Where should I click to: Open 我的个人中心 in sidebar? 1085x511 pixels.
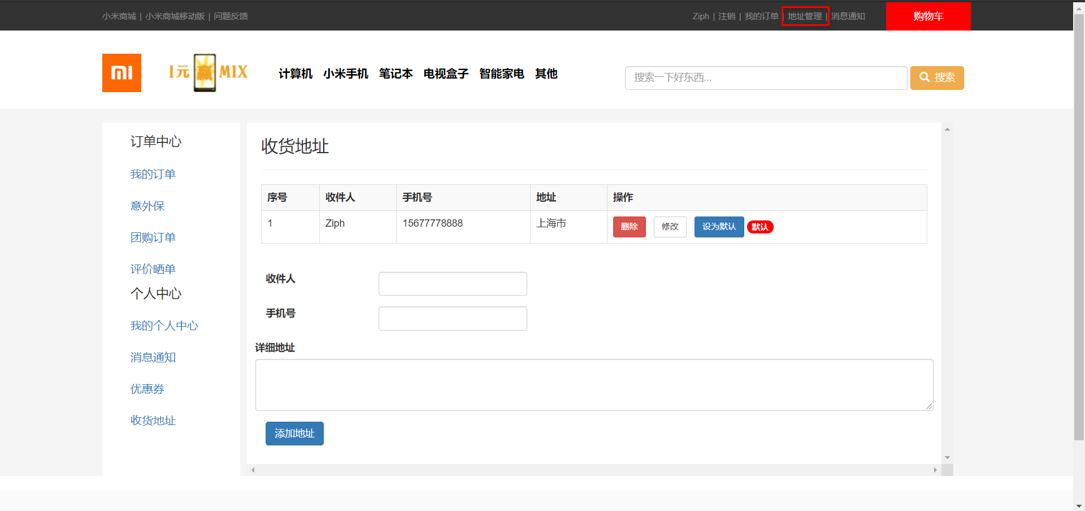coord(164,326)
